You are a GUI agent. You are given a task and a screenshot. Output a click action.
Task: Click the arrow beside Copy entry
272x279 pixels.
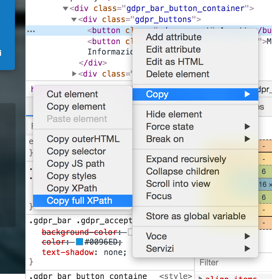click(247, 94)
